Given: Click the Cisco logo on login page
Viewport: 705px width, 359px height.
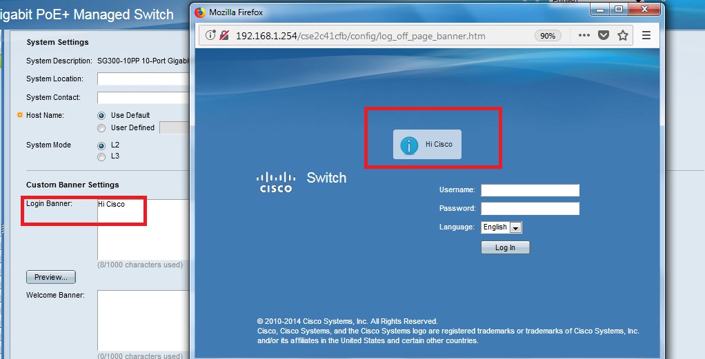Looking at the screenshot, I should (276, 183).
